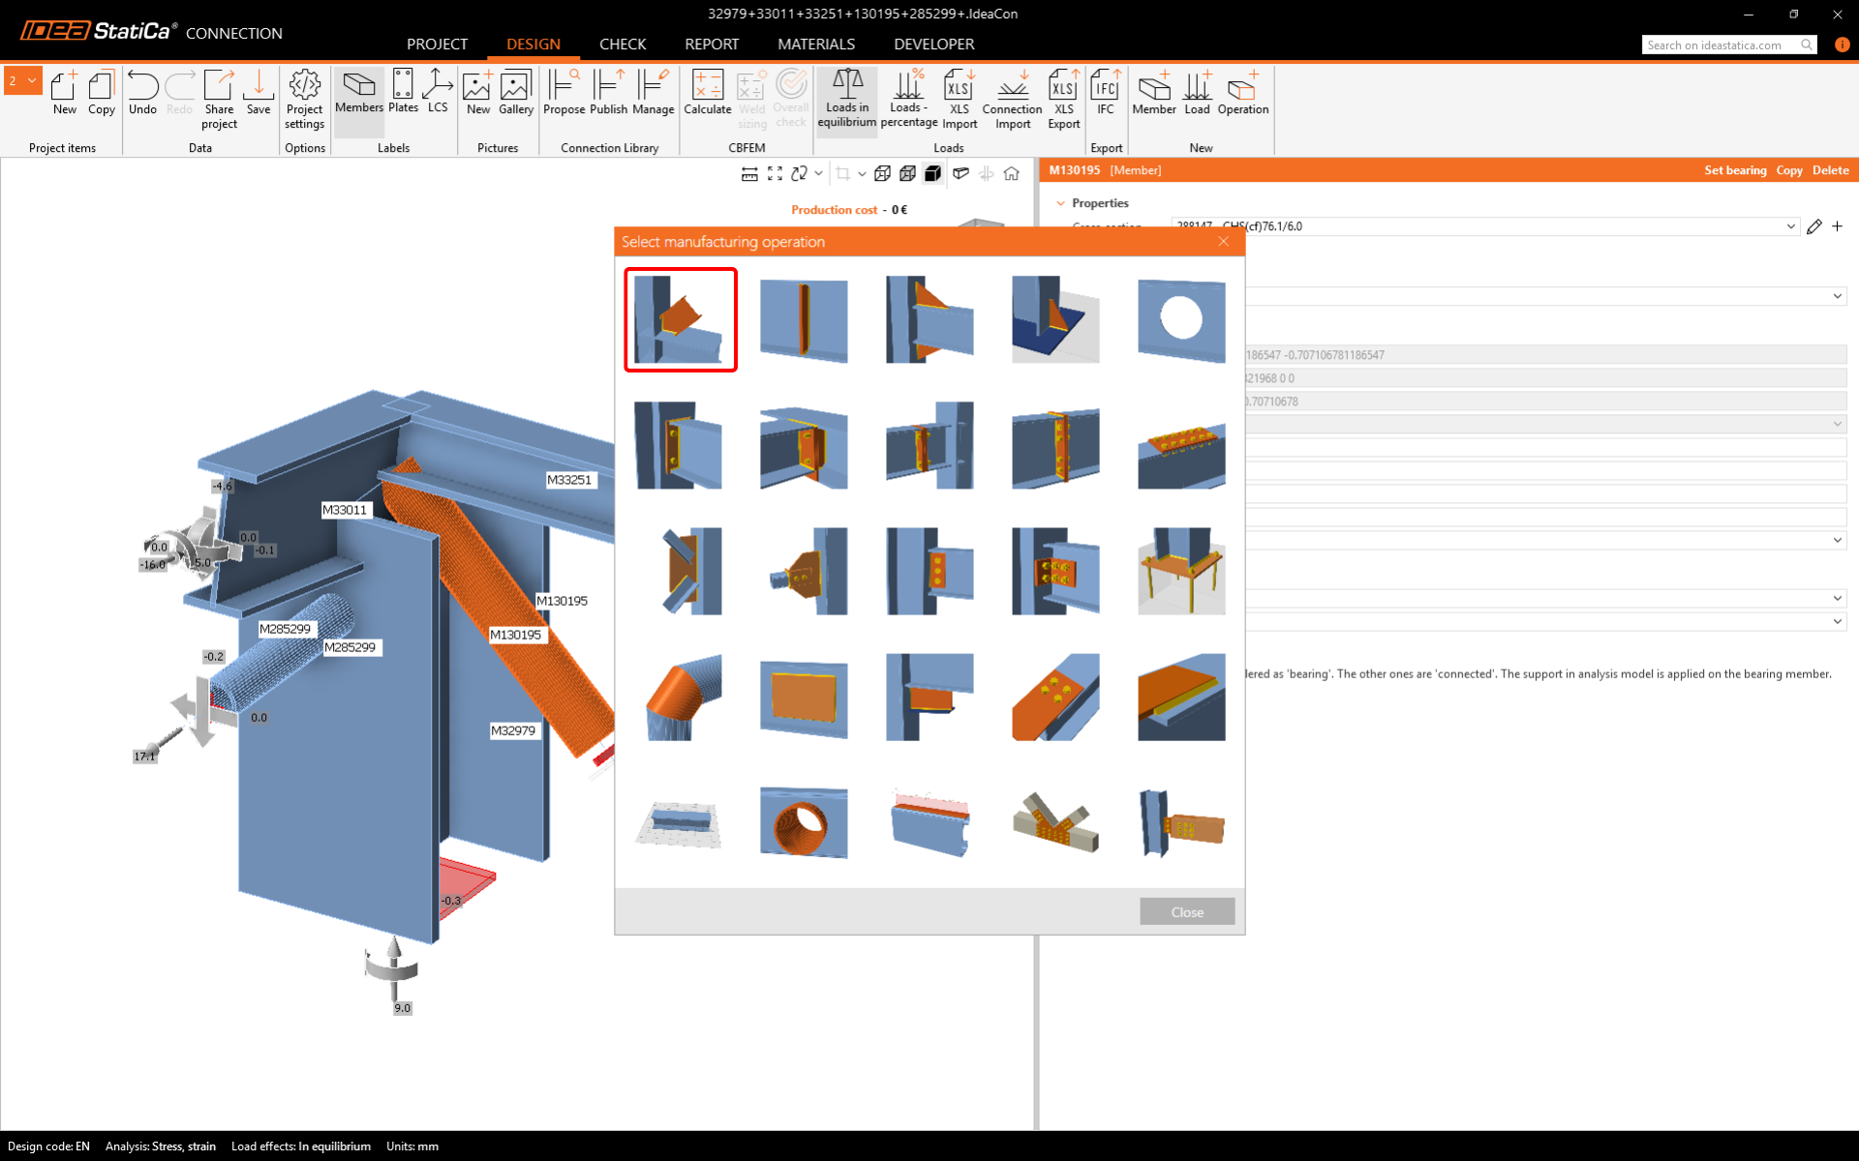1859x1161 pixels.
Task: Click the Close button in dialog
Action: [x=1186, y=911]
